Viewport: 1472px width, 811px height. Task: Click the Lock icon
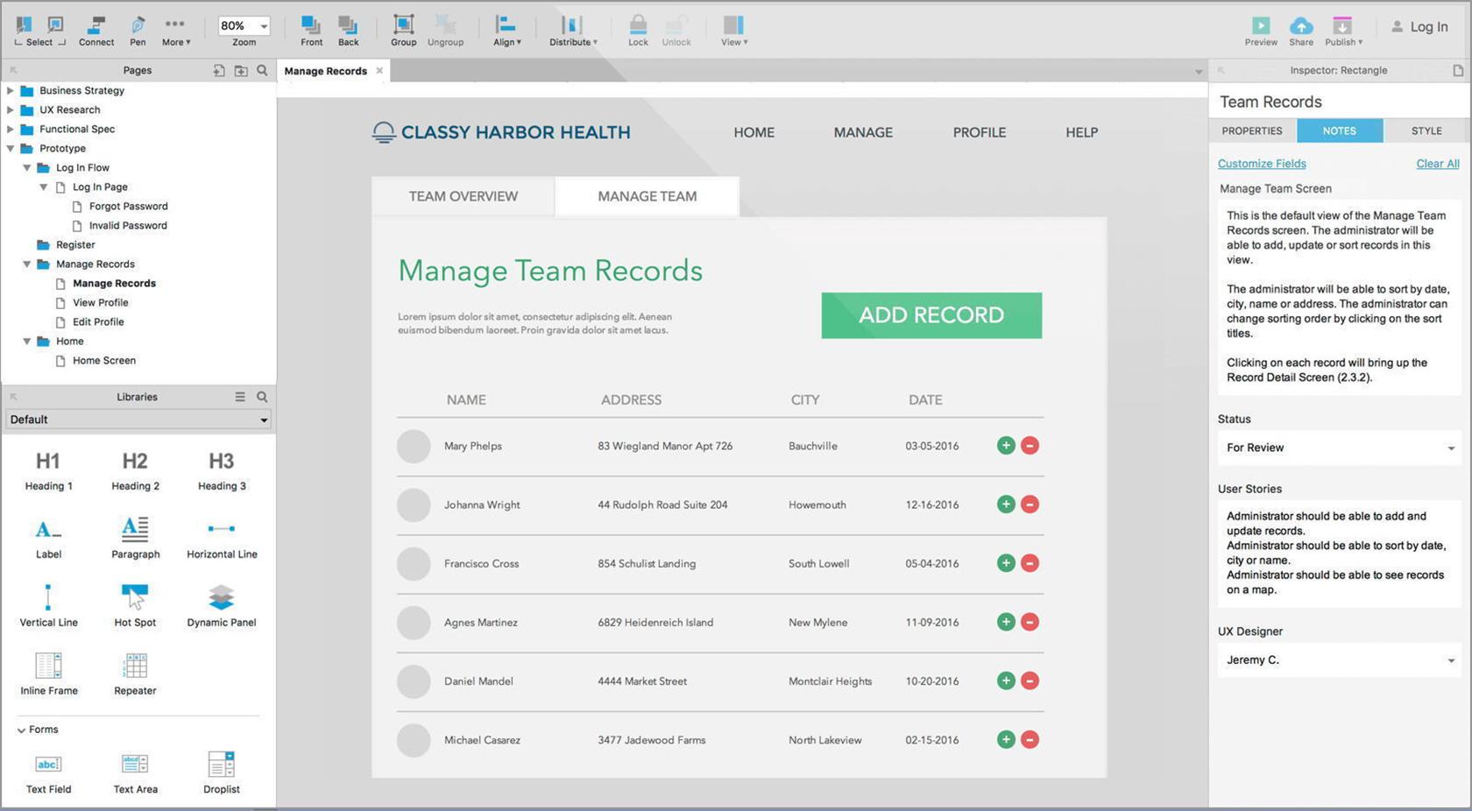pyautogui.click(x=638, y=31)
